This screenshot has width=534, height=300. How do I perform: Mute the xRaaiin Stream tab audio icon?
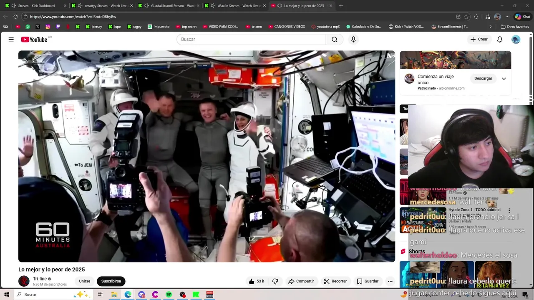tap(214, 6)
